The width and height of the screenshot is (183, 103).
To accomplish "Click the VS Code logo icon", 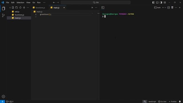I will pos(3,3).
